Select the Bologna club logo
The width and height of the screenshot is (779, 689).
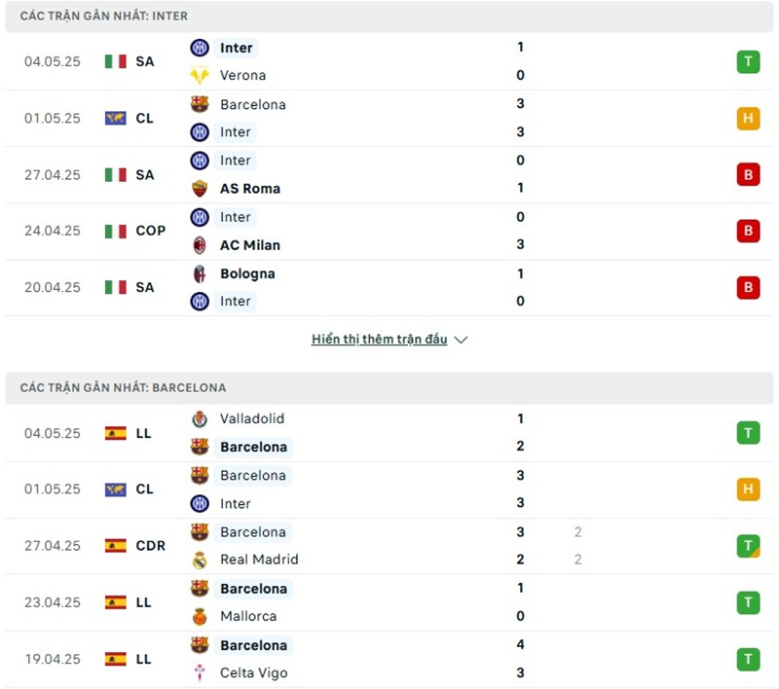click(x=200, y=273)
